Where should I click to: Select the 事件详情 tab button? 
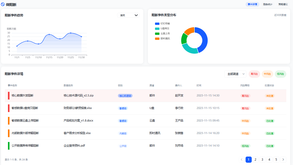tap(252, 4)
